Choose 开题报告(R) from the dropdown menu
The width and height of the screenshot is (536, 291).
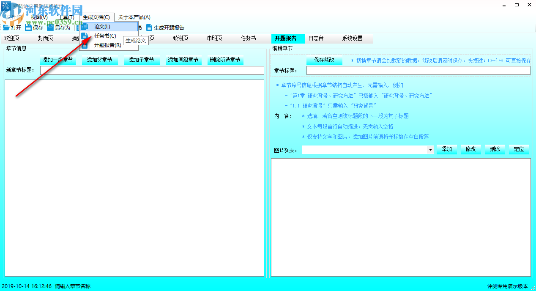109,45
